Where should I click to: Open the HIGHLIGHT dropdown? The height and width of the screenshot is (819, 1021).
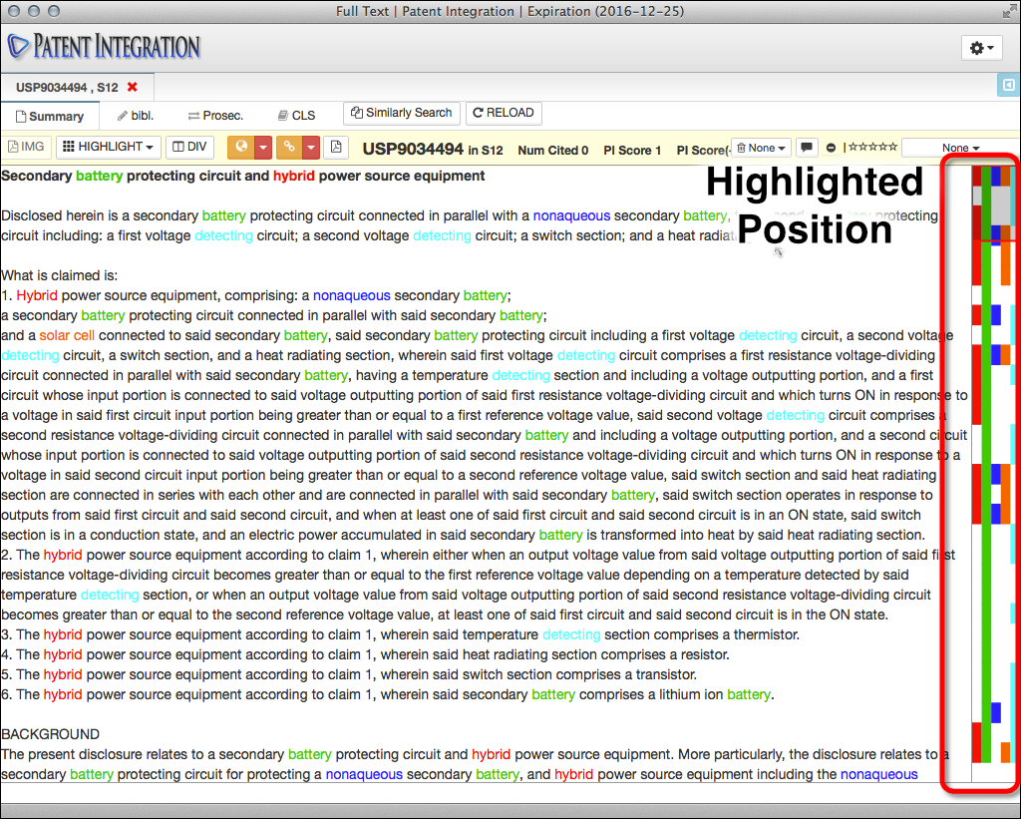pos(108,147)
